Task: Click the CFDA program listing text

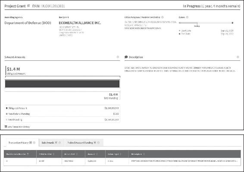Action: tap(150, 23)
